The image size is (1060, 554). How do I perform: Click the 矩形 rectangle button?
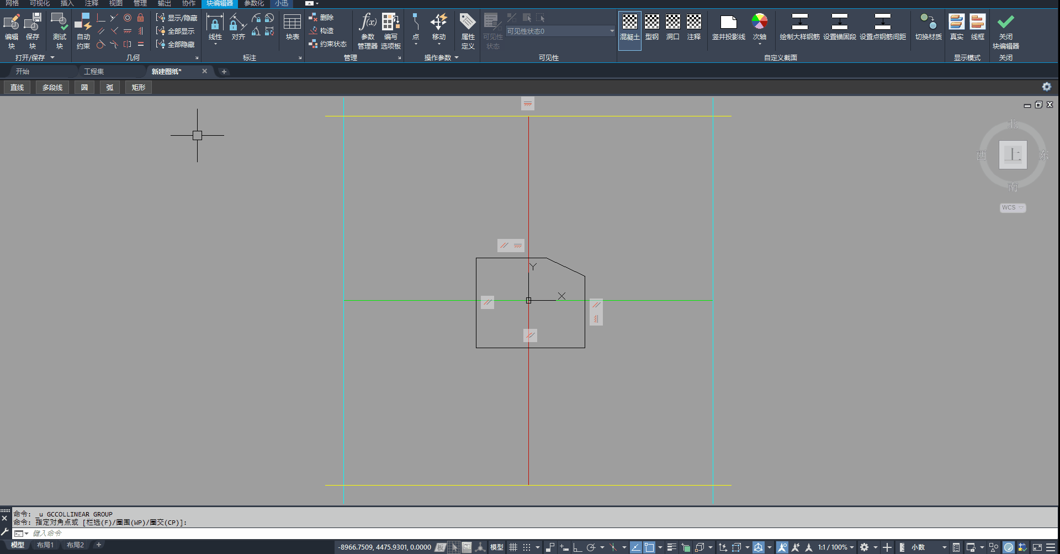click(139, 87)
